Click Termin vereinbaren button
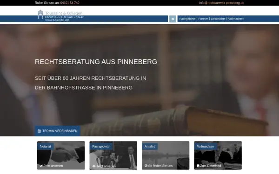279x174 pixels. point(58,131)
